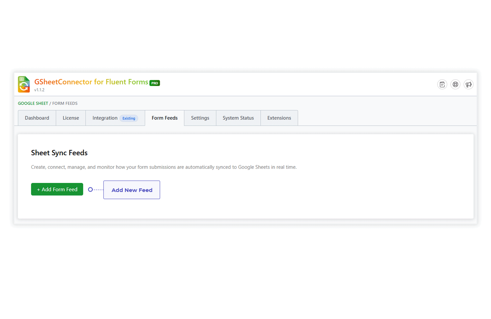Switch to the Extensions tab

pyautogui.click(x=279, y=118)
